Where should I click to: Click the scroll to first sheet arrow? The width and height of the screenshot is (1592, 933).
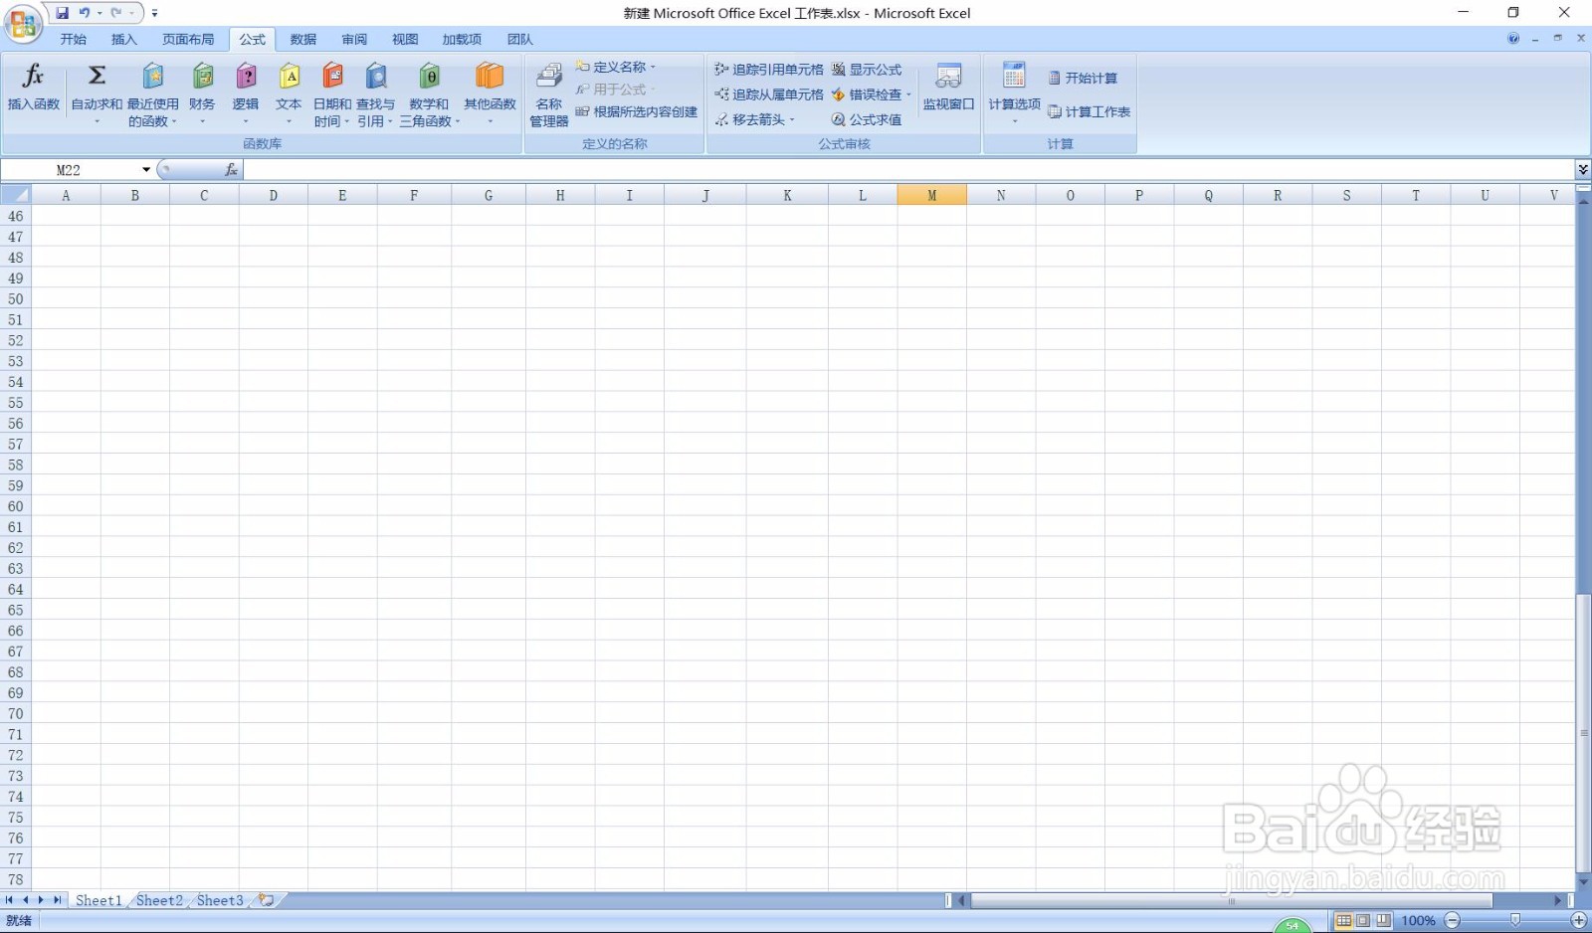click(9, 900)
